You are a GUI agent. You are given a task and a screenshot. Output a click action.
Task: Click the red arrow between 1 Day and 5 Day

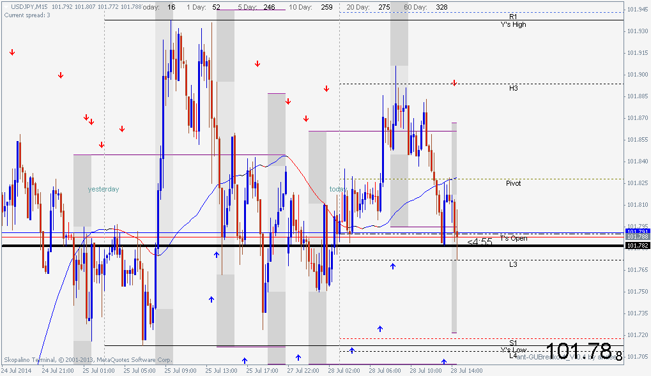(257, 64)
